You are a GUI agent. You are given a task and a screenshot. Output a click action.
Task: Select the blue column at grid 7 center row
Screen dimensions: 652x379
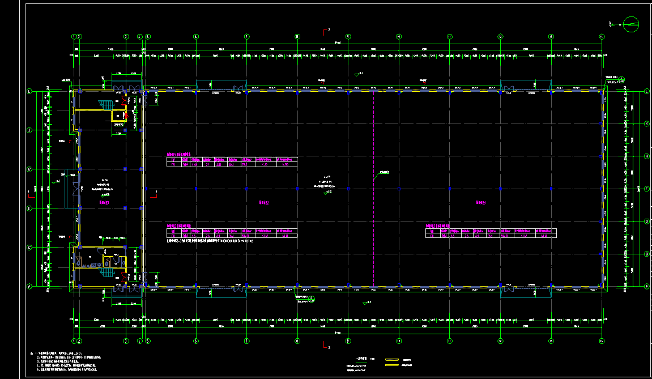pos(247,188)
